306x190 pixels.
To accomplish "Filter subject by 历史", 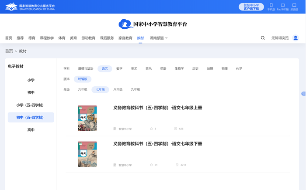I will click(195, 68).
